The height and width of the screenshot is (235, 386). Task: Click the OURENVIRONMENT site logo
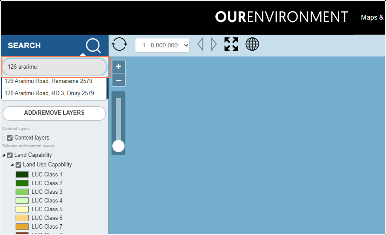tap(281, 17)
